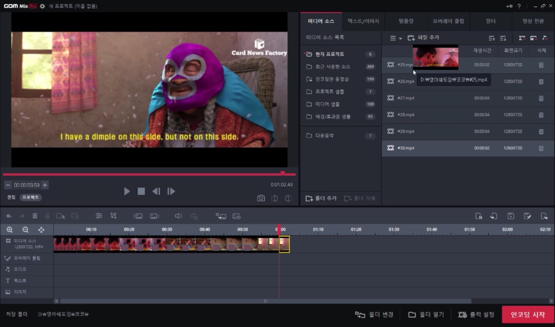The height and width of the screenshot is (327, 555).
Task: Open the 템플릿 tab
Action: (406, 21)
